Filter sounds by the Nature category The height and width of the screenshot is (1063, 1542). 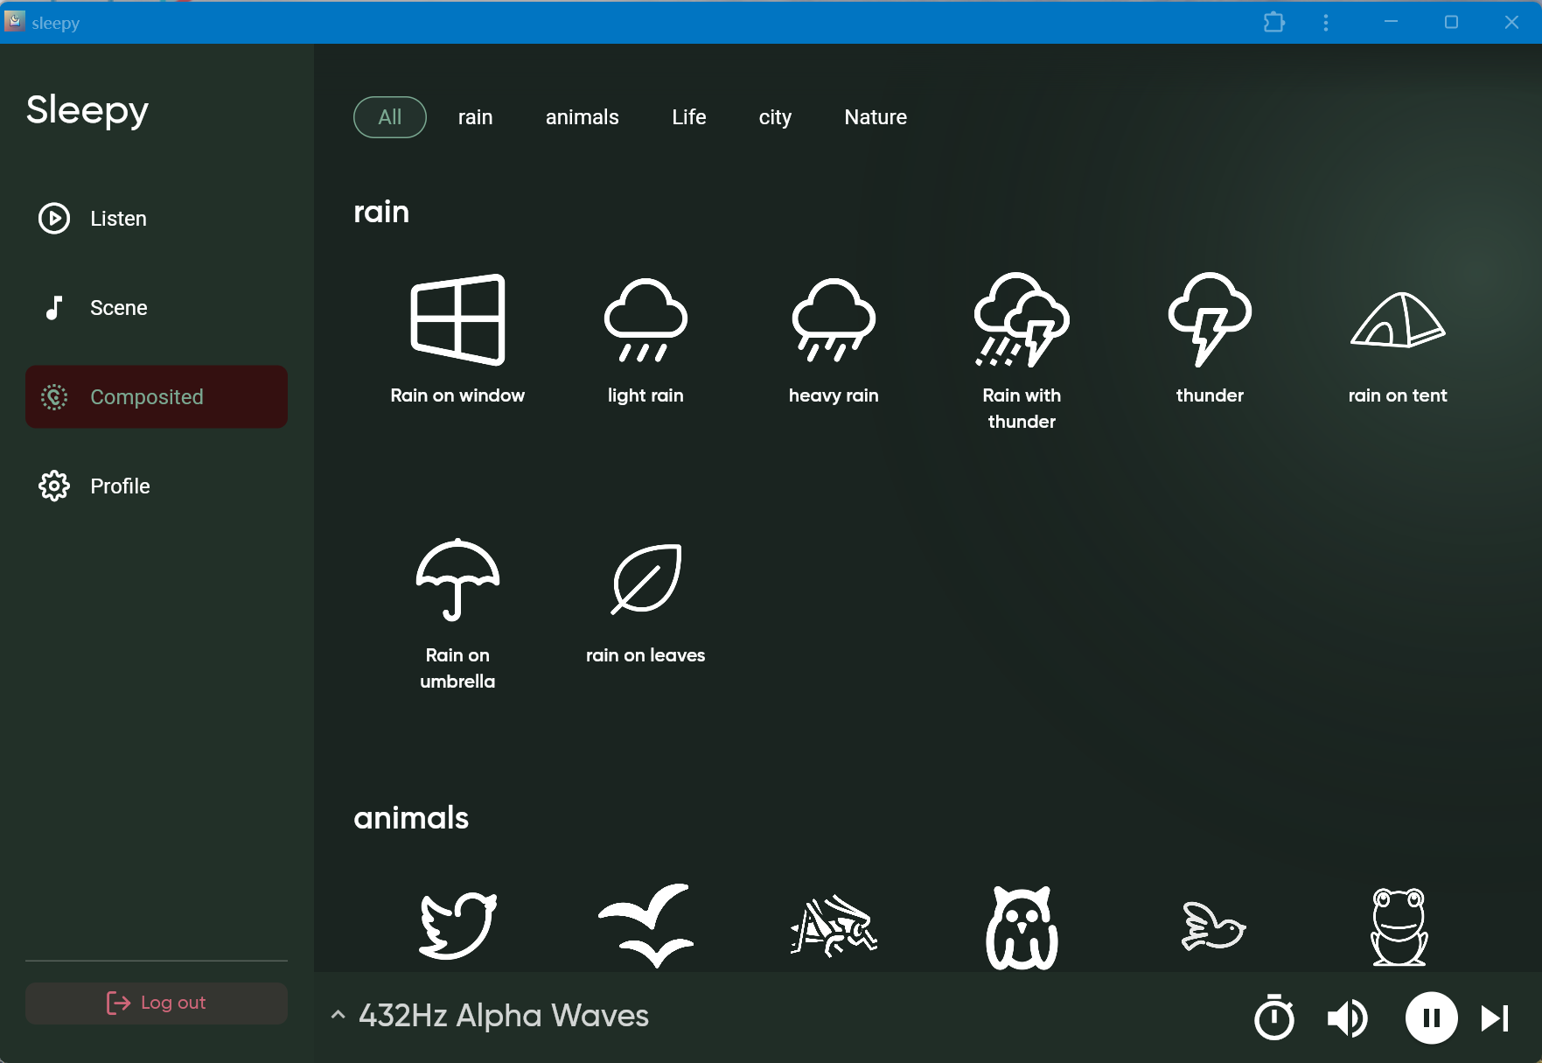[x=875, y=116]
